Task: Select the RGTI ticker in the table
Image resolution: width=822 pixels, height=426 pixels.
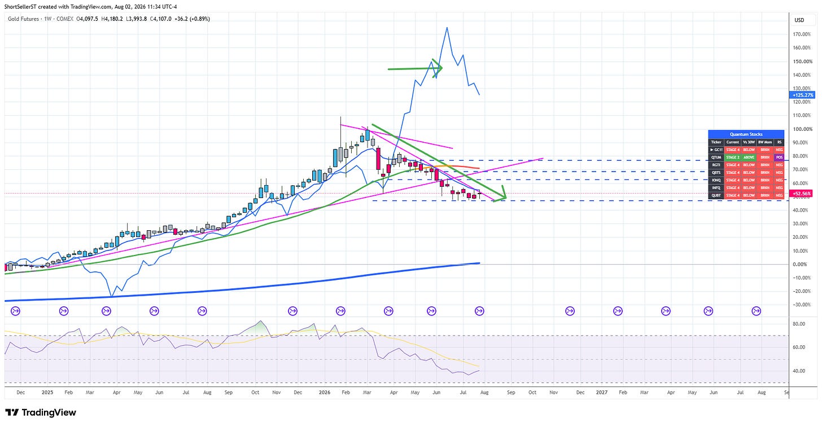Action: (x=716, y=165)
